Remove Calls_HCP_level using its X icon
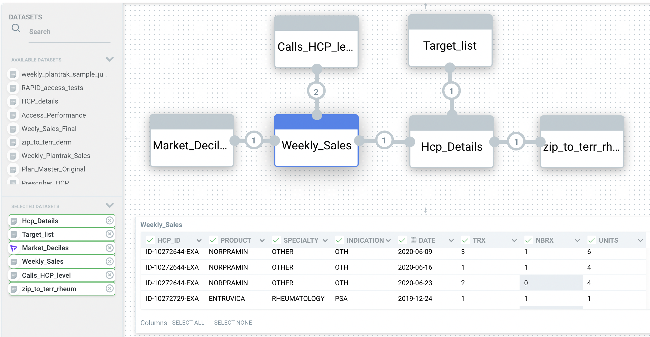This screenshot has width=650, height=337. pyautogui.click(x=109, y=275)
